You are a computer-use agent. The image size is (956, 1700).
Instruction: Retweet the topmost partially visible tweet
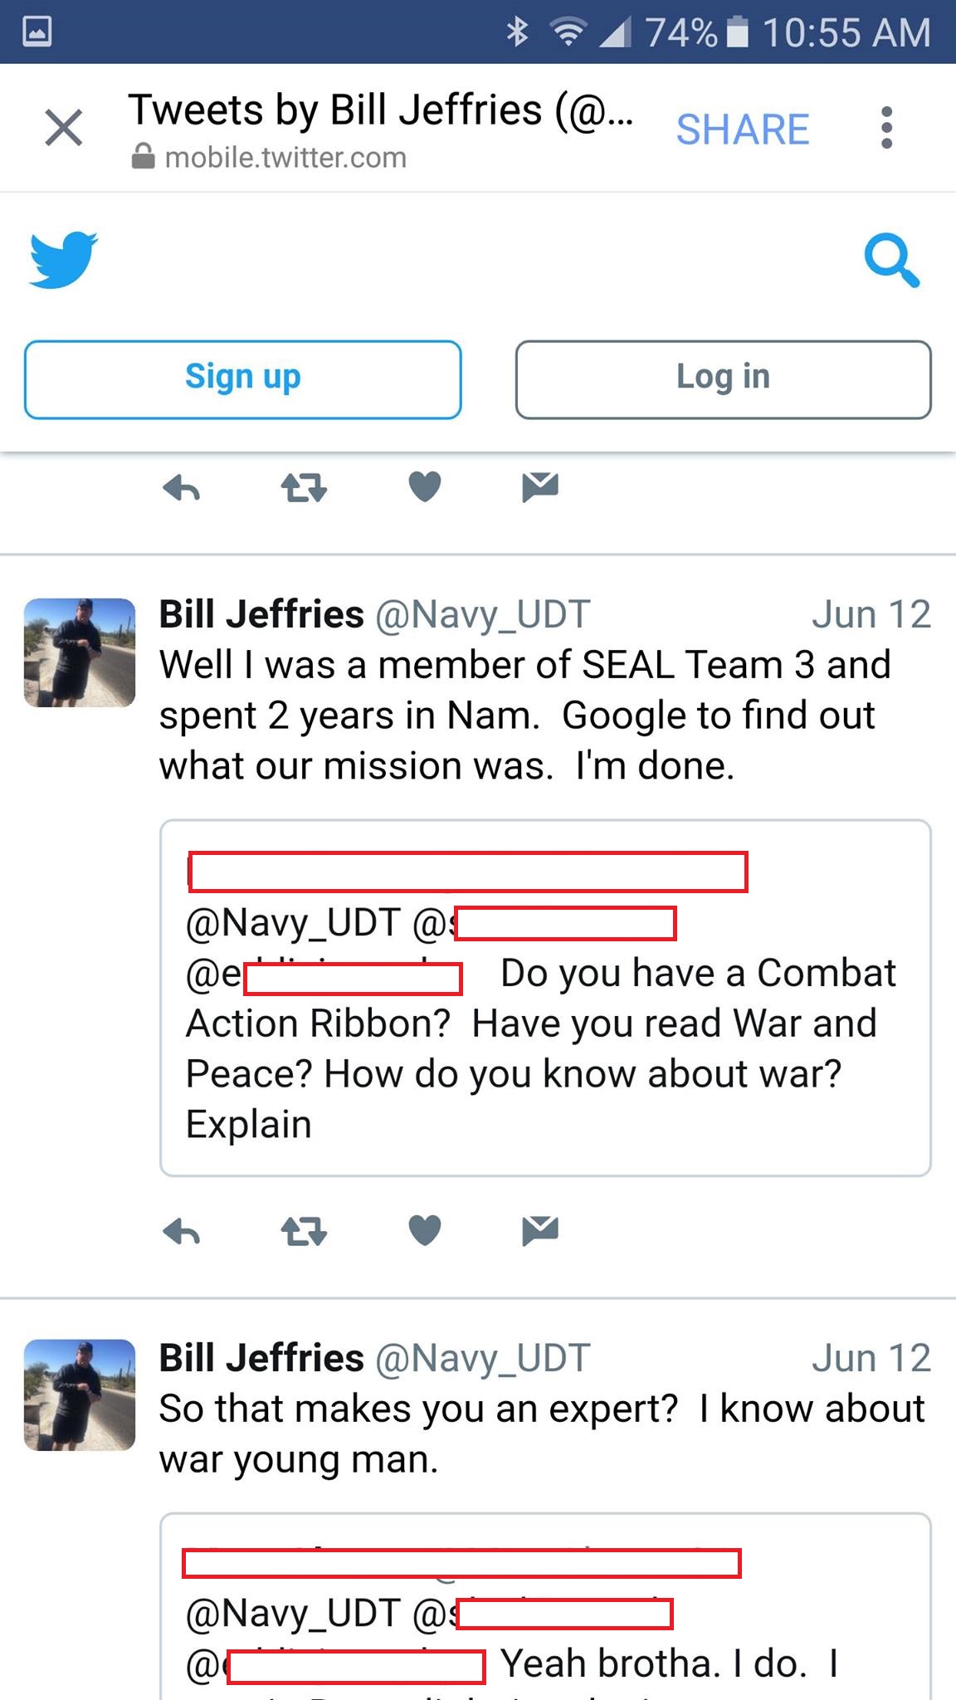tap(304, 488)
